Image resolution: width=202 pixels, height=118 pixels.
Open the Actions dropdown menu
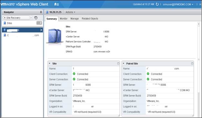[x=70, y=12]
